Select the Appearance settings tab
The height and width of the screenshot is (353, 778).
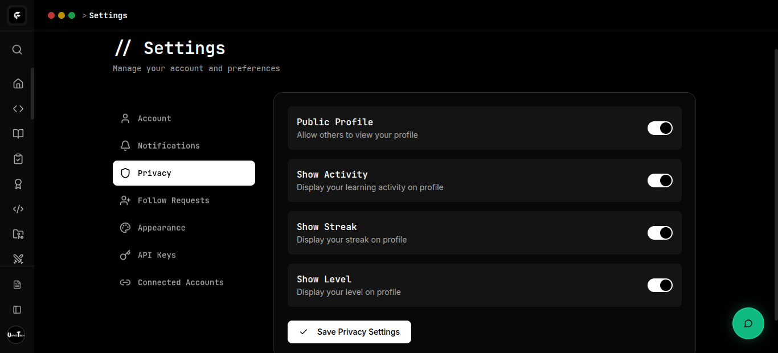point(161,228)
